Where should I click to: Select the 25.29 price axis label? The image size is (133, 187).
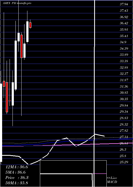pos(124,162)
